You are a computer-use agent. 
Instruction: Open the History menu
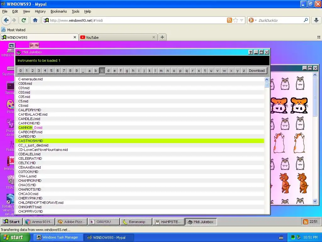click(40, 11)
